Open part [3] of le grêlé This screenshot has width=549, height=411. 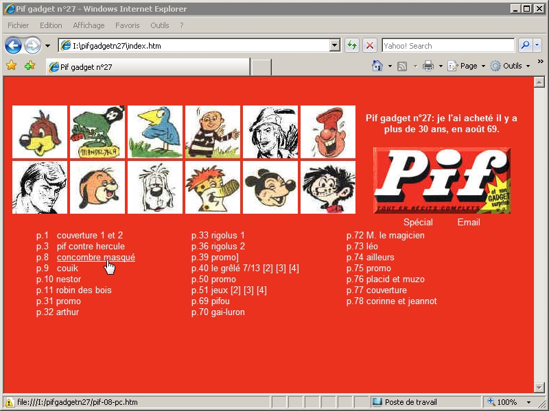281,268
